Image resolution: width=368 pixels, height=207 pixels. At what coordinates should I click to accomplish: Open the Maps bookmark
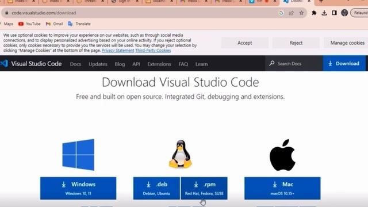[x=7, y=24]
